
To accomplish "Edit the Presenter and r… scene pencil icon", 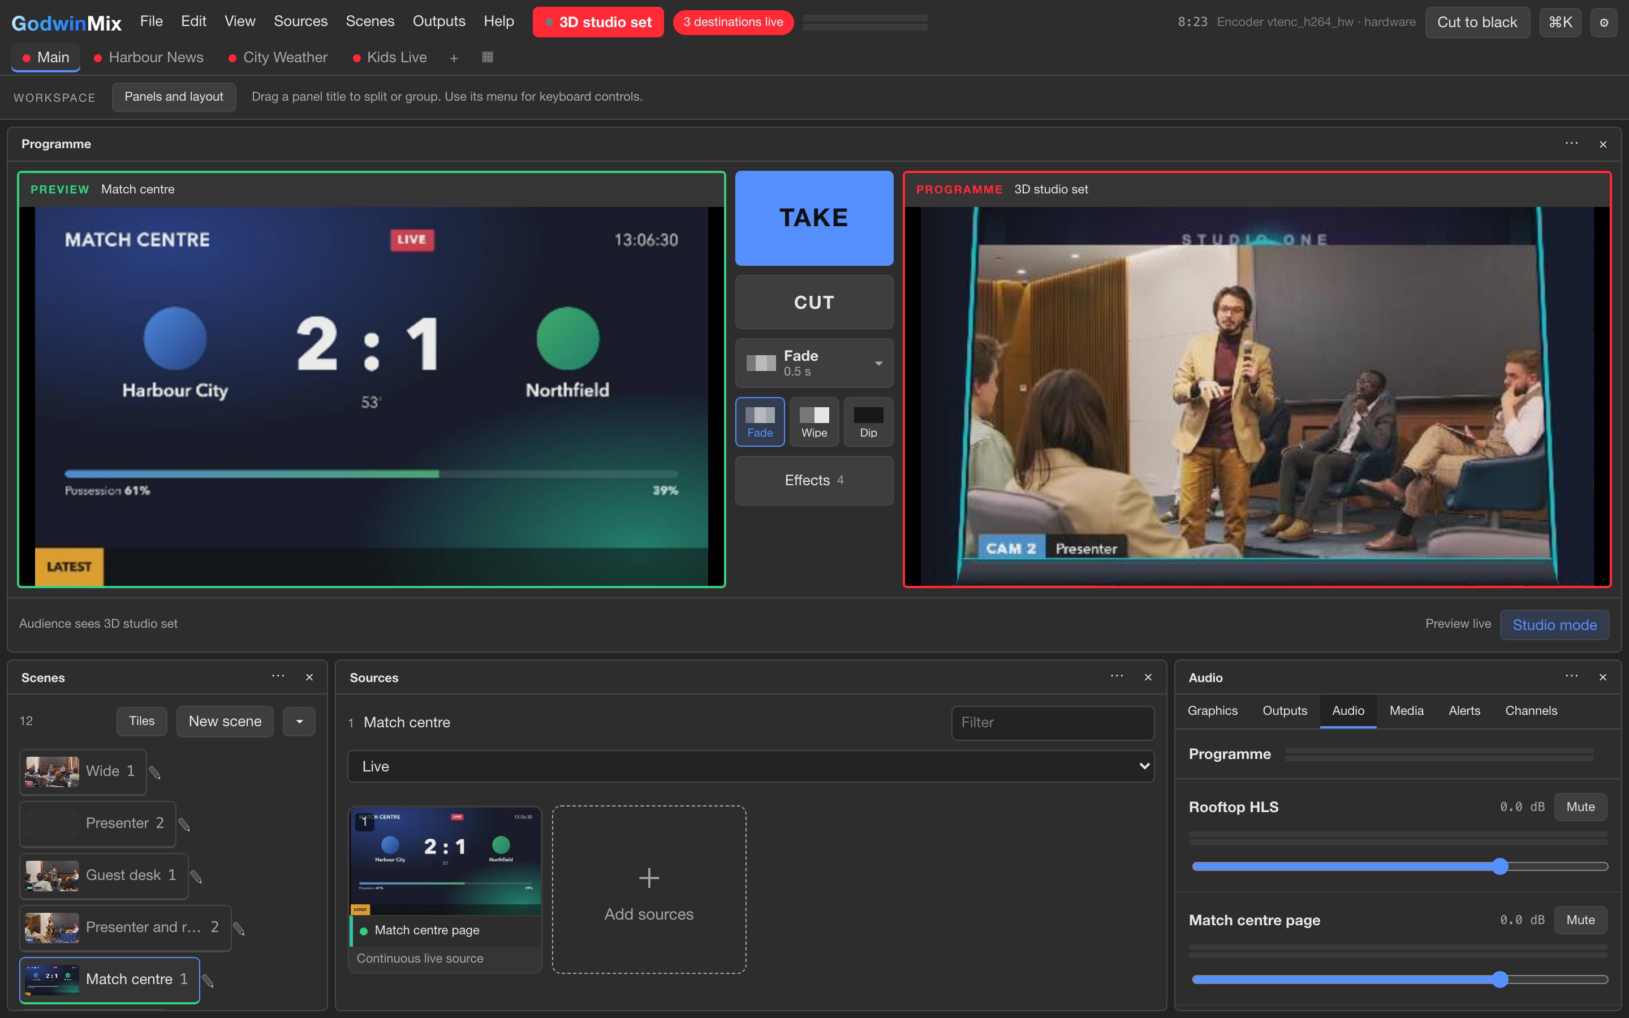I will click(239, 929).
